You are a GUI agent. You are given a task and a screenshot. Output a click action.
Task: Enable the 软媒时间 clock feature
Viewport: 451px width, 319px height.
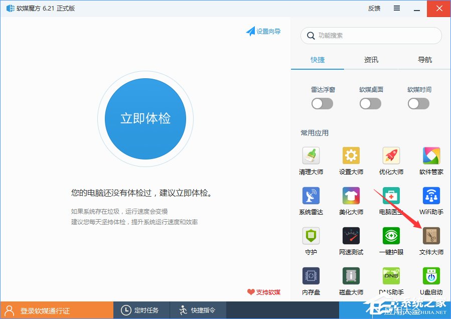click(418, 103)
